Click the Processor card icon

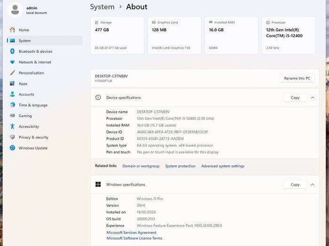tap(268, 22)
